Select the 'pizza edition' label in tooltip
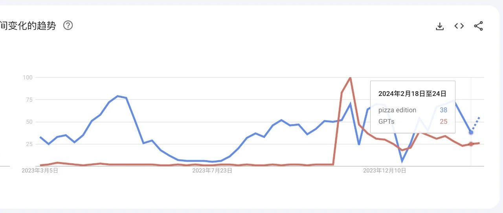The image size is (503, 213). [x=397, y=110]
